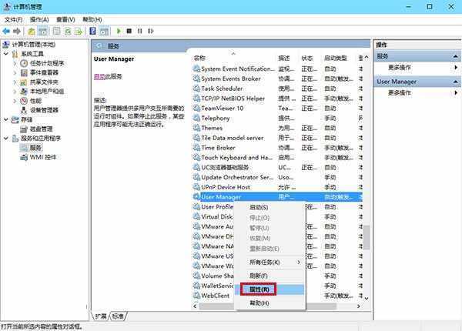462x331 pixels.
Task: Select 设备管理器 in the tree
Action: coord(44,110)
